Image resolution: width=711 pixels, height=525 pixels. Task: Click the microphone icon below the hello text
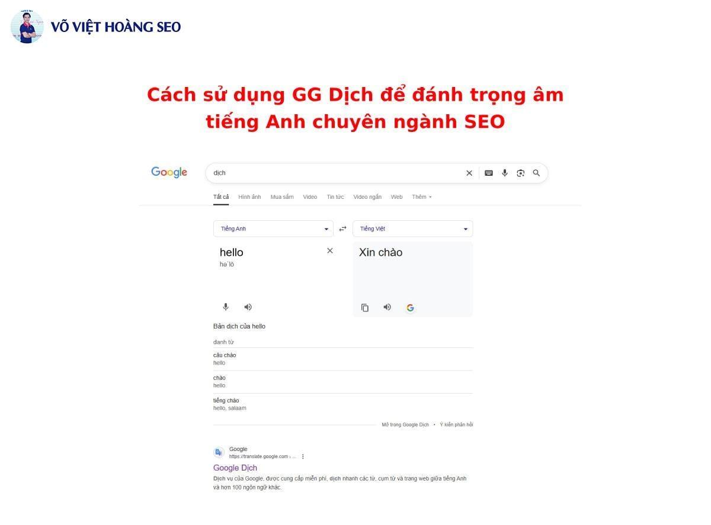[226, 307]
